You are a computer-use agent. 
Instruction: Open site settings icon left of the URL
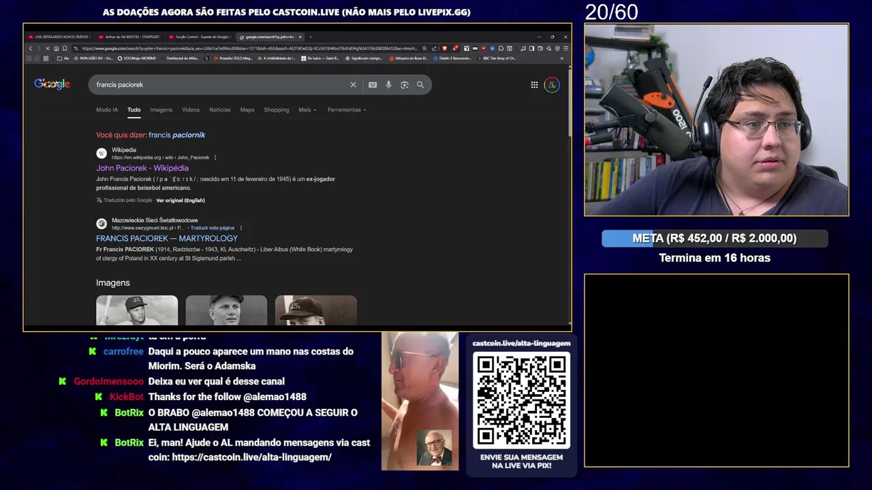point(76,48)
